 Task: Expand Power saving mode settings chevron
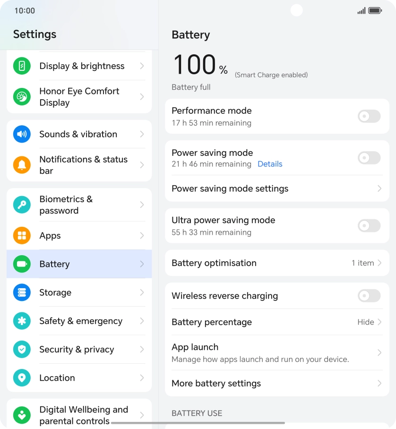pyautogui.click(x=379, y=189)
